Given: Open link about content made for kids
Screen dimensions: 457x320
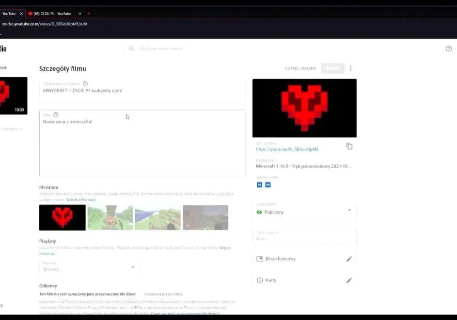Looking at the screenshot, I should (185, 313).
